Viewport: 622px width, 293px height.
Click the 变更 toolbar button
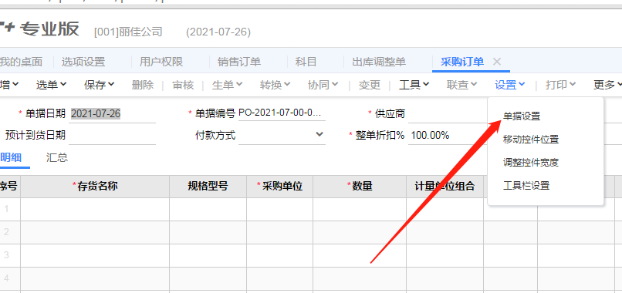370,85
